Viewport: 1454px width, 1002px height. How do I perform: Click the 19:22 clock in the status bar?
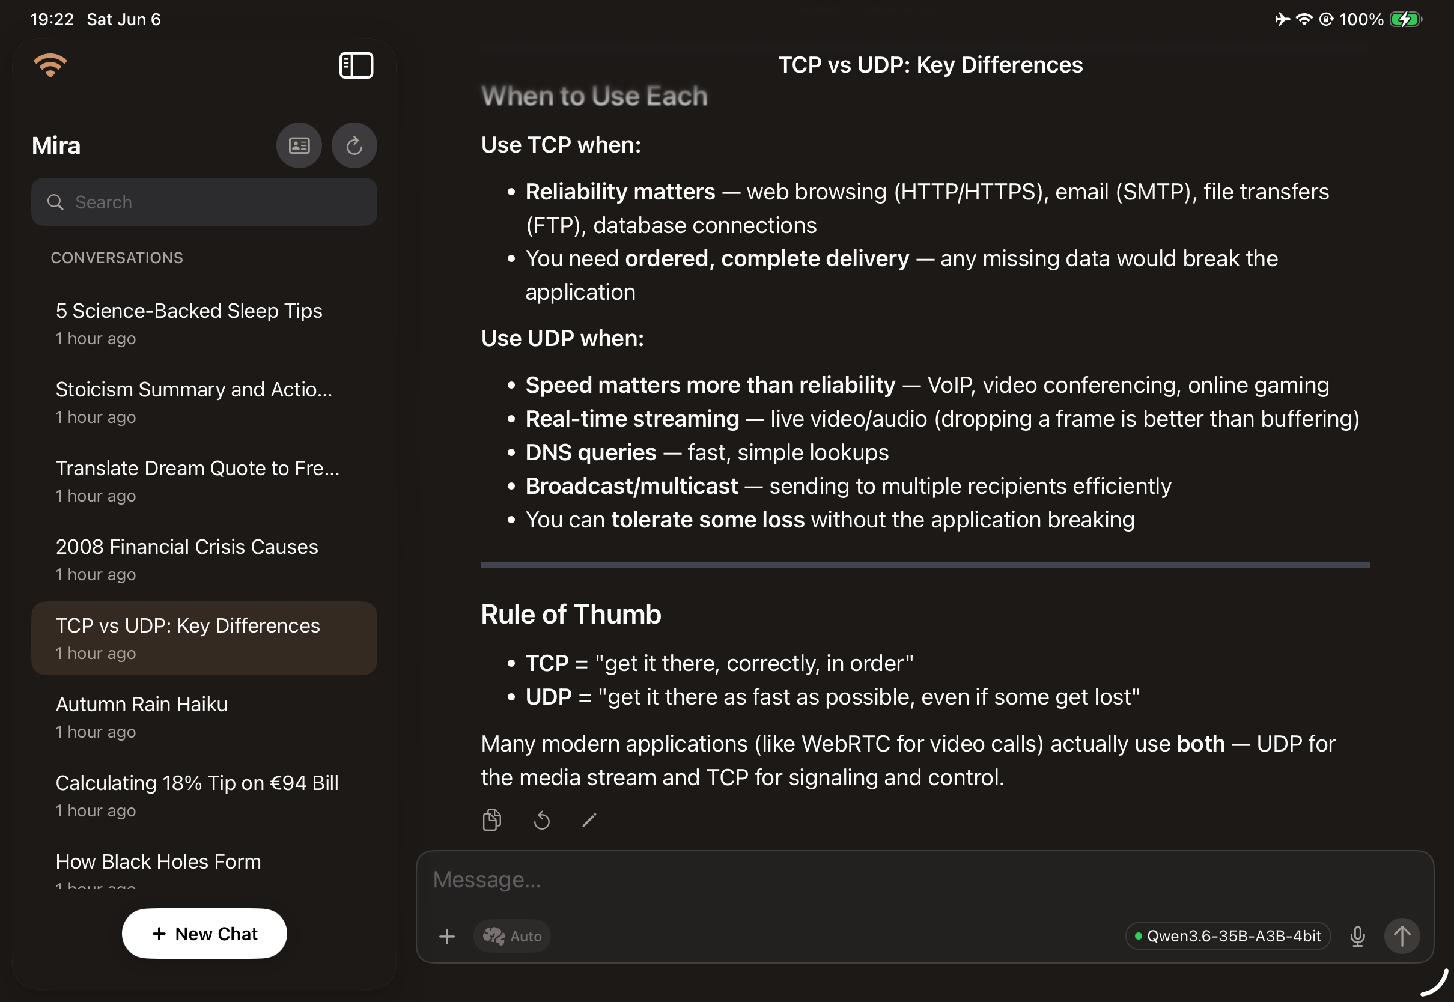tap(52, 19)
